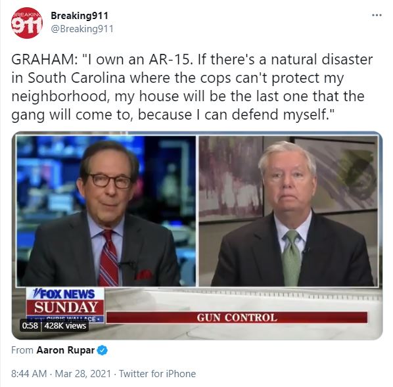Click the tweet text quoting Graham
The image size is (393, 387).
click(192, 87)
